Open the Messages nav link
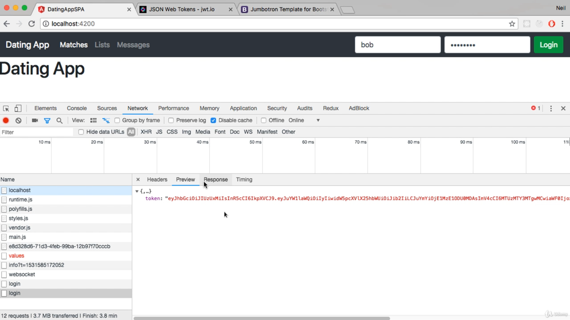Image resolution: width=570 pixels, height=320 pixels. [133, 44]
